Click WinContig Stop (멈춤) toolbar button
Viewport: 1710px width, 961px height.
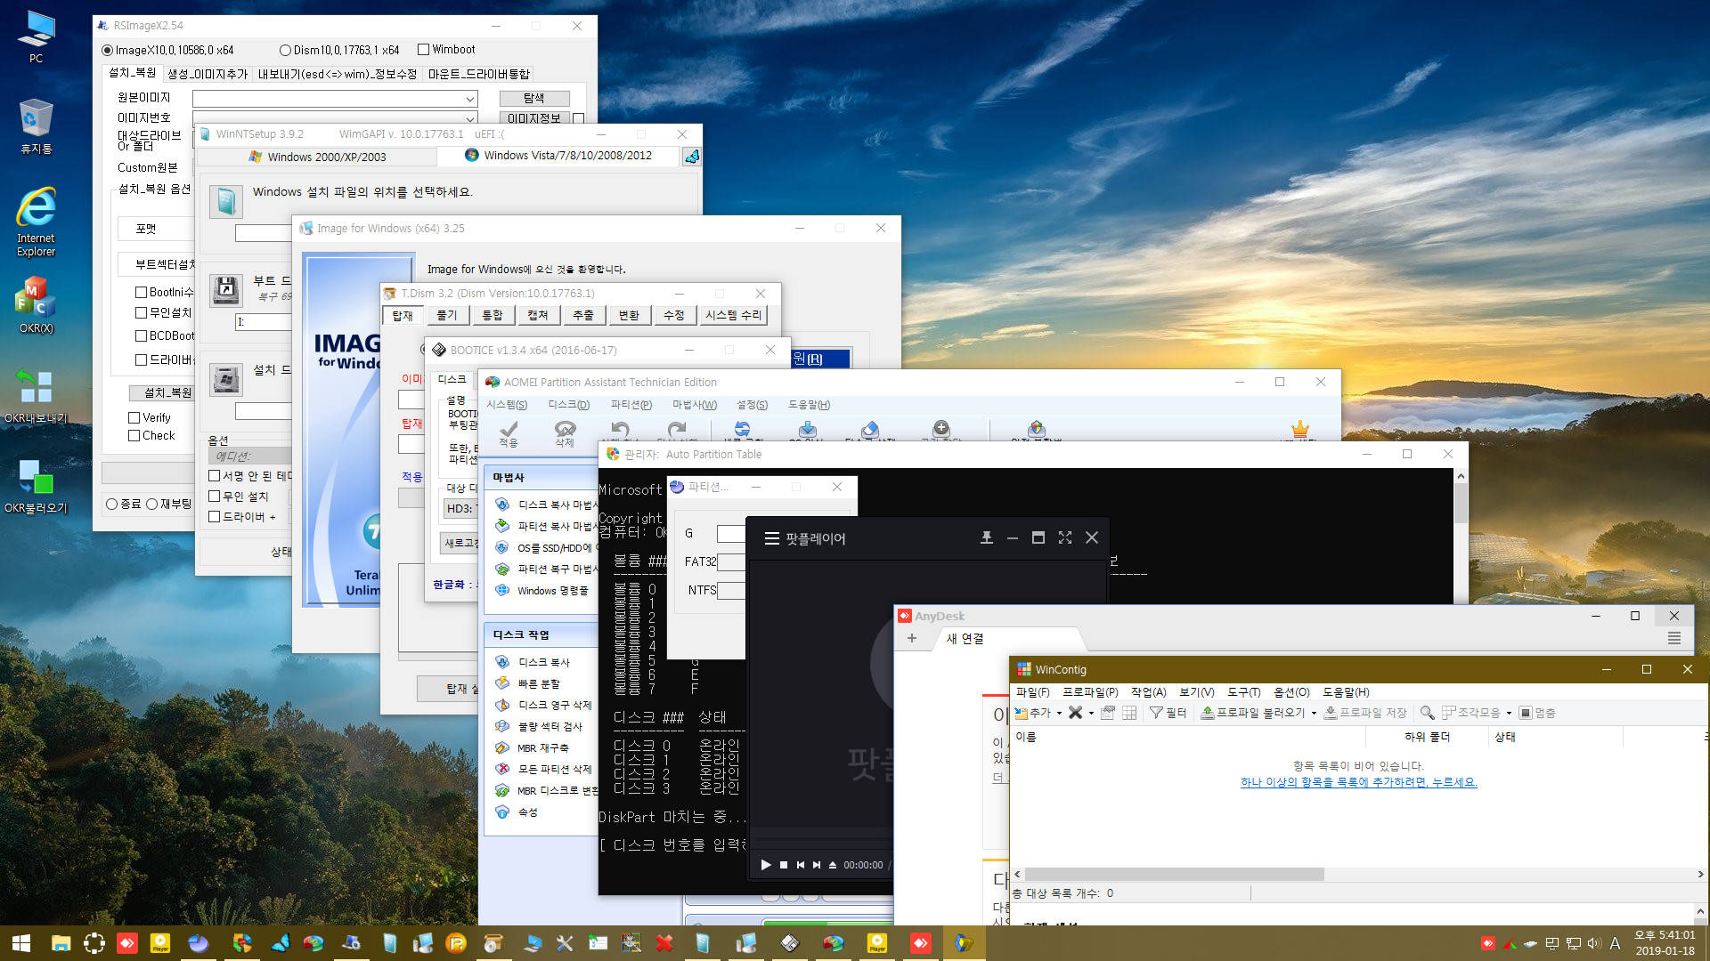[1537, 713]
